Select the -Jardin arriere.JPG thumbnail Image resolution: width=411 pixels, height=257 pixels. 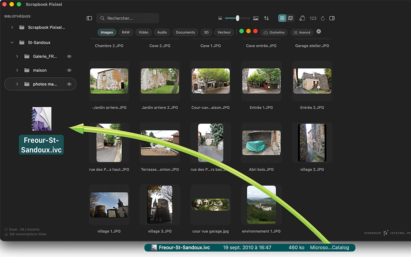tap(109, 81)
